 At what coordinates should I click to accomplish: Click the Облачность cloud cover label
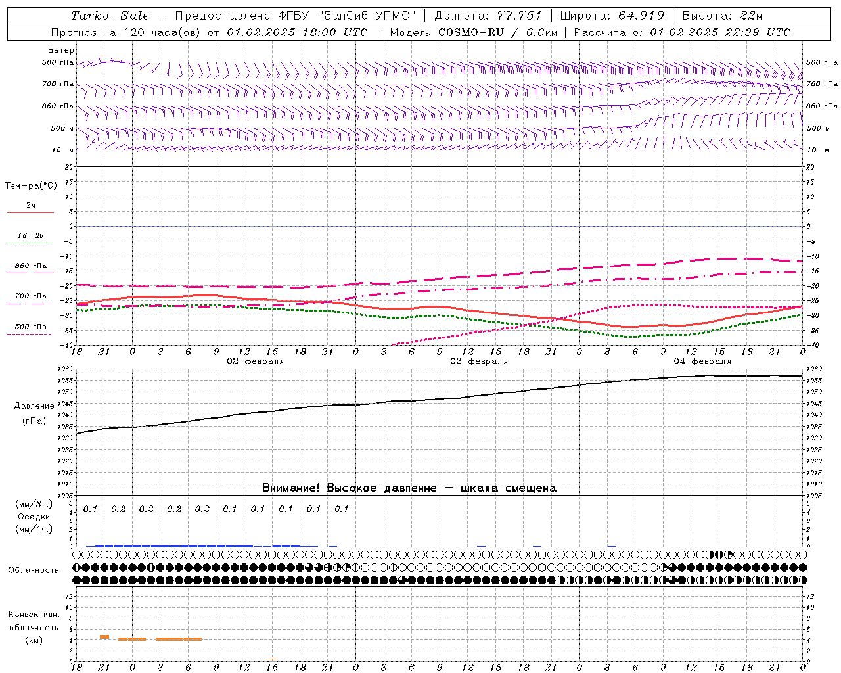coord(34,570)
